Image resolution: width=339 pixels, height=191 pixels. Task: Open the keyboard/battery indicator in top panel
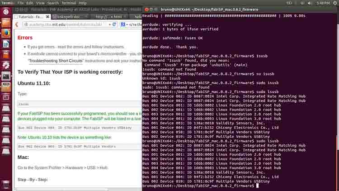point(289,3)
